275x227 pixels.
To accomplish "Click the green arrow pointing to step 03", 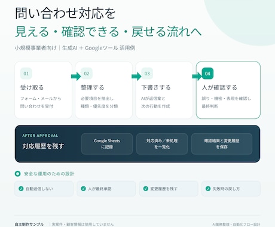I will click(x=136, y=76).
